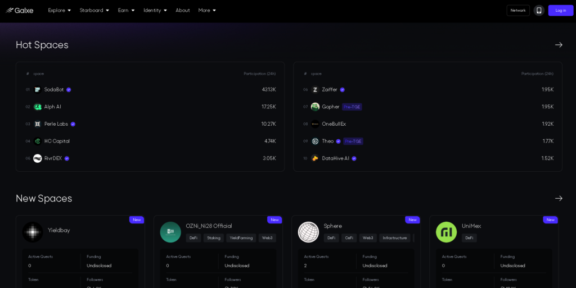Click the OneBullEx logo icon
The width and height of the screenshot is (576, 288).
pyautogui.click(x=315, y=124)
